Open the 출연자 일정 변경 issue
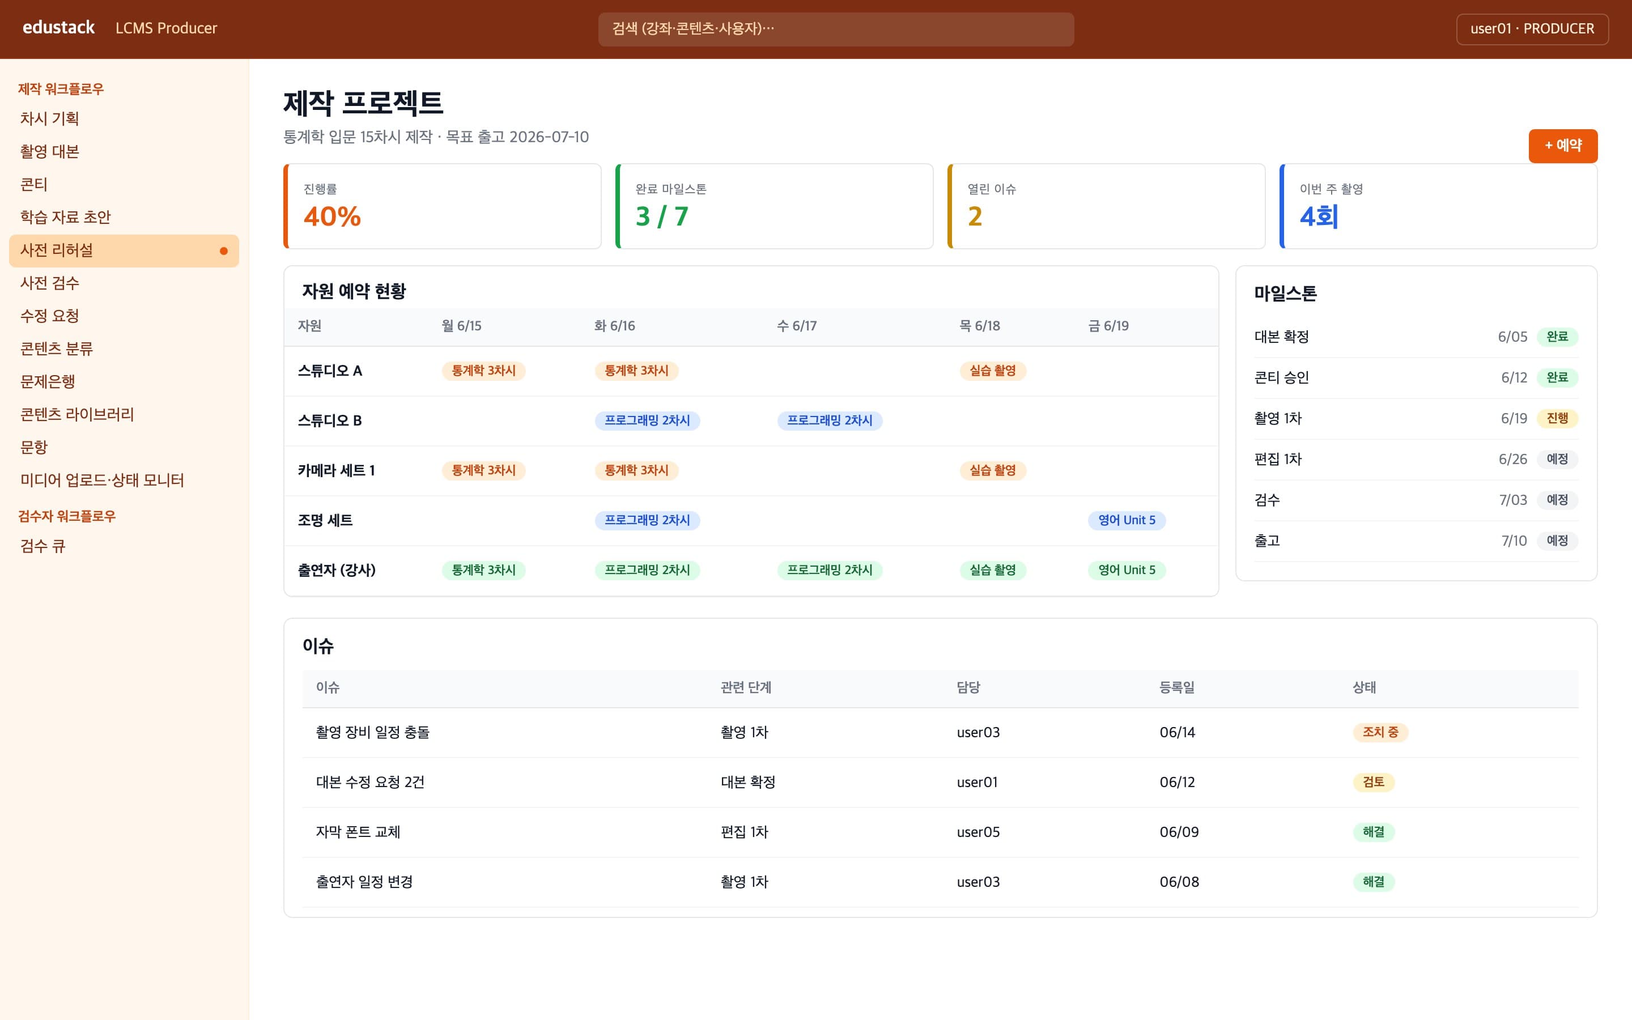Viewport: 1632px width, 1020px height. click(364, 882)
